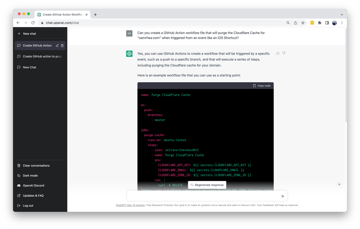The width and height of the screenshot is (360, 229).
Task: Jump to bottom with down arrow button
Action: [339, 184]
